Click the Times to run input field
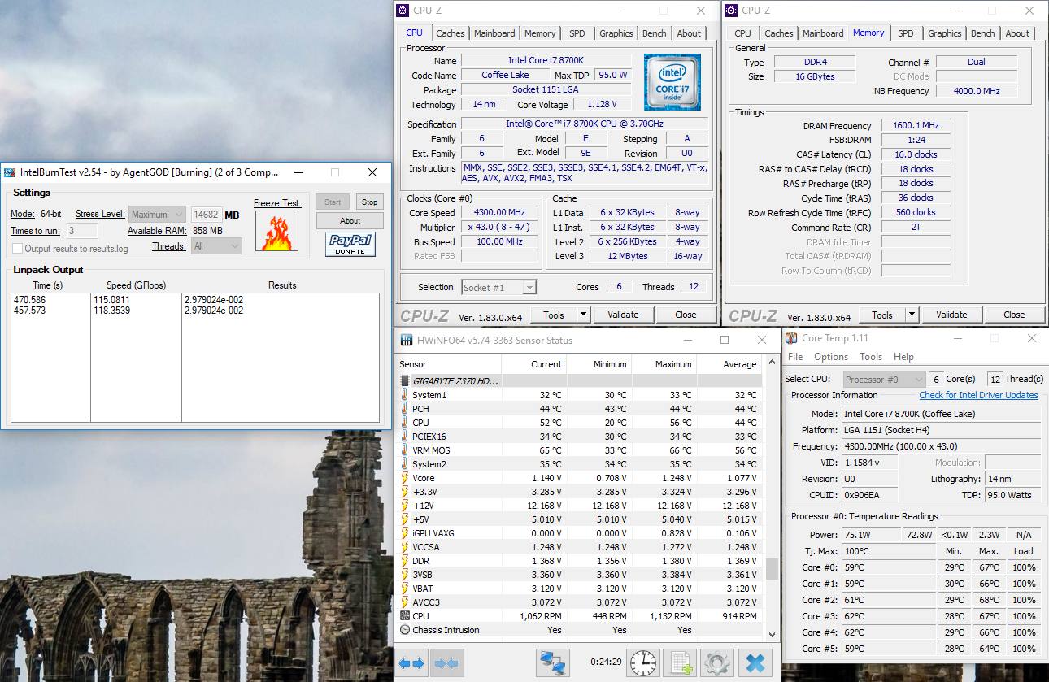Screen dimensions: 1049x682 82,231
